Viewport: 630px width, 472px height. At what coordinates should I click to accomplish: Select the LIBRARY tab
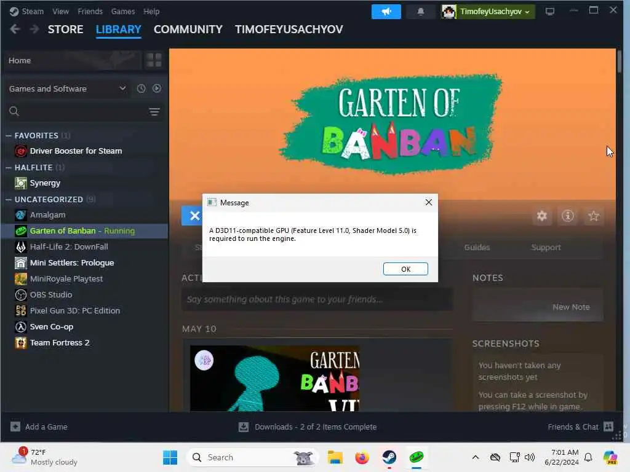[119, 29]
